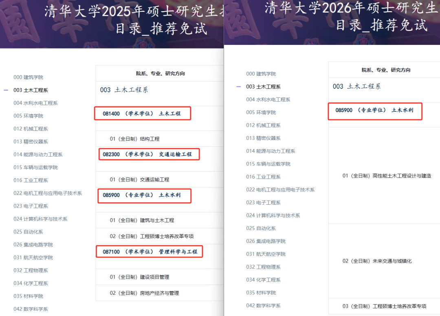Viewport: 440px width, 316px height.
Task: Open 005 环境学院 in the 2026 sidebar
Action: tap(261, 113)
